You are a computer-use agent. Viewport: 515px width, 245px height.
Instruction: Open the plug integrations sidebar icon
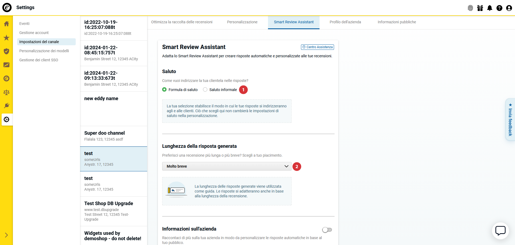tap(6, 106)
